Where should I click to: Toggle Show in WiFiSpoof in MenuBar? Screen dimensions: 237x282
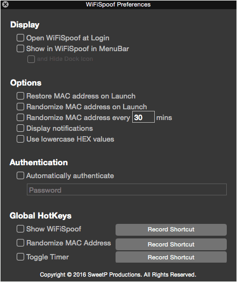[20, 48]
